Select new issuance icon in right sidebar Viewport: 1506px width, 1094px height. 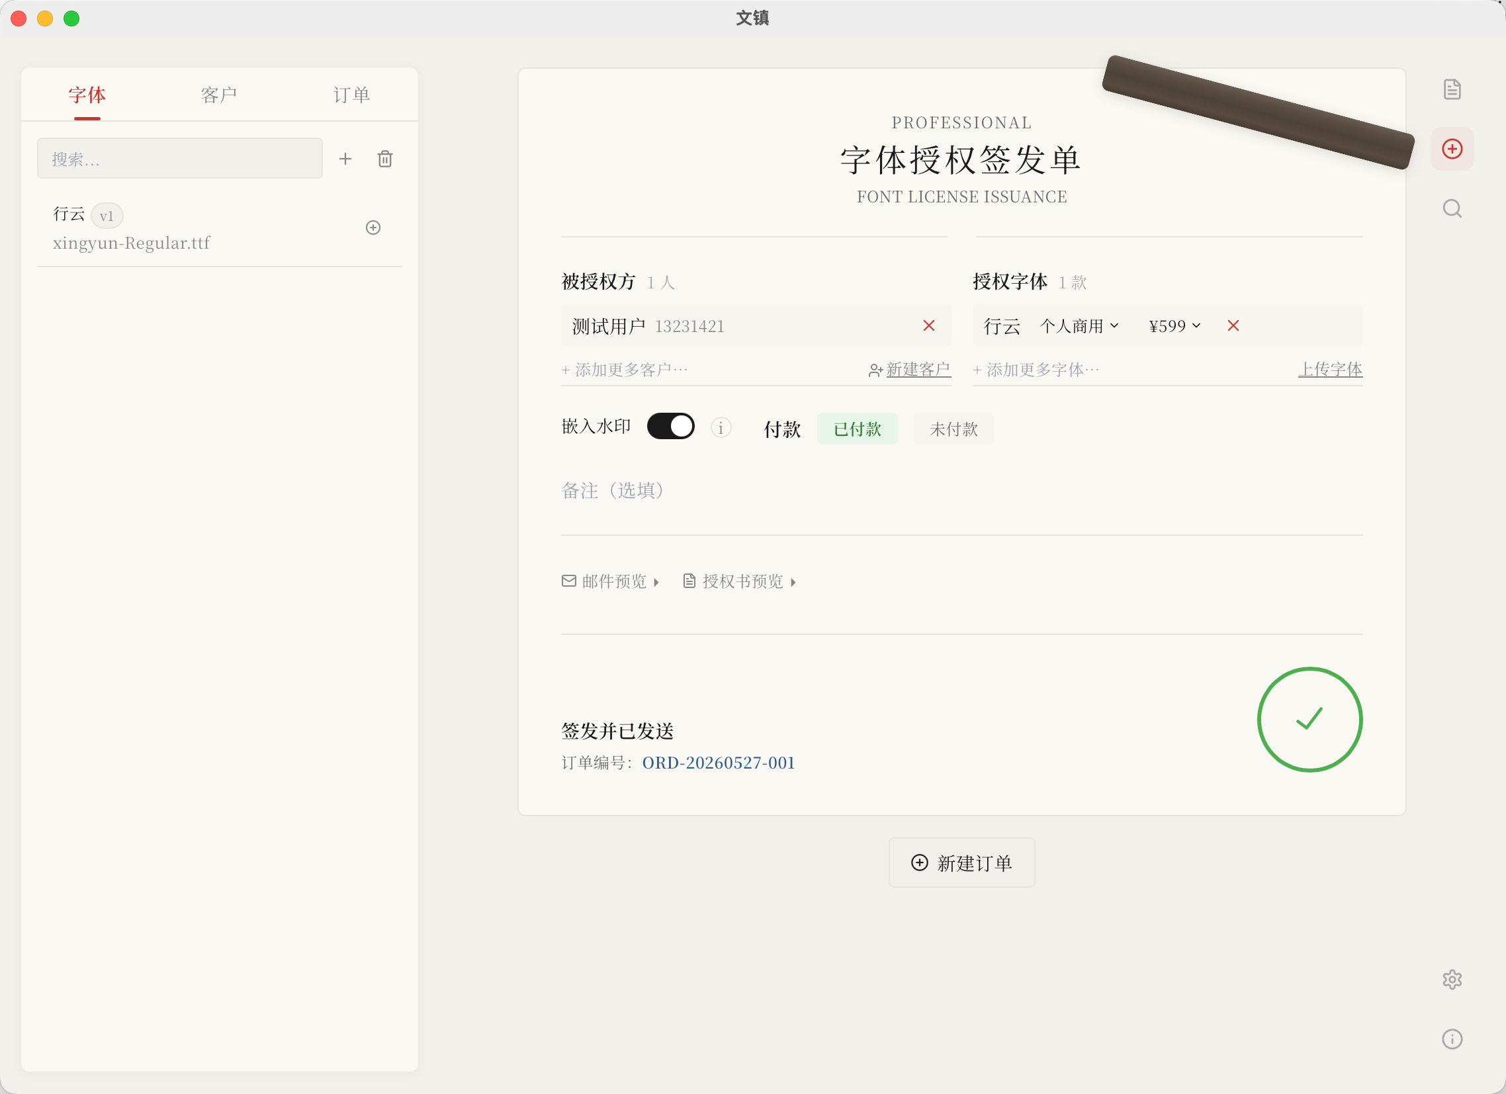(1452, 149)
